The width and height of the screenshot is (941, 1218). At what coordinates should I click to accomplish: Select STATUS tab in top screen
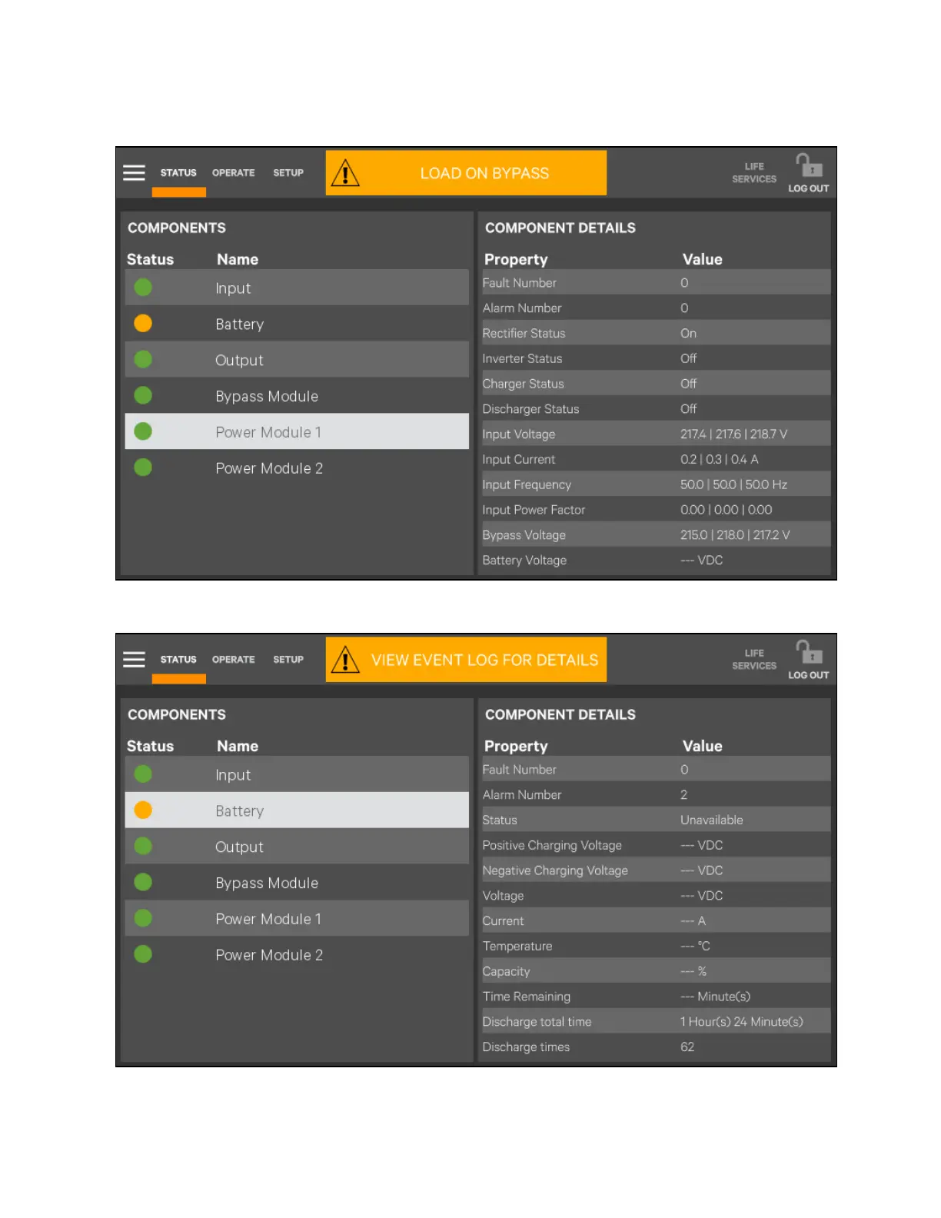tap(178, 173)
